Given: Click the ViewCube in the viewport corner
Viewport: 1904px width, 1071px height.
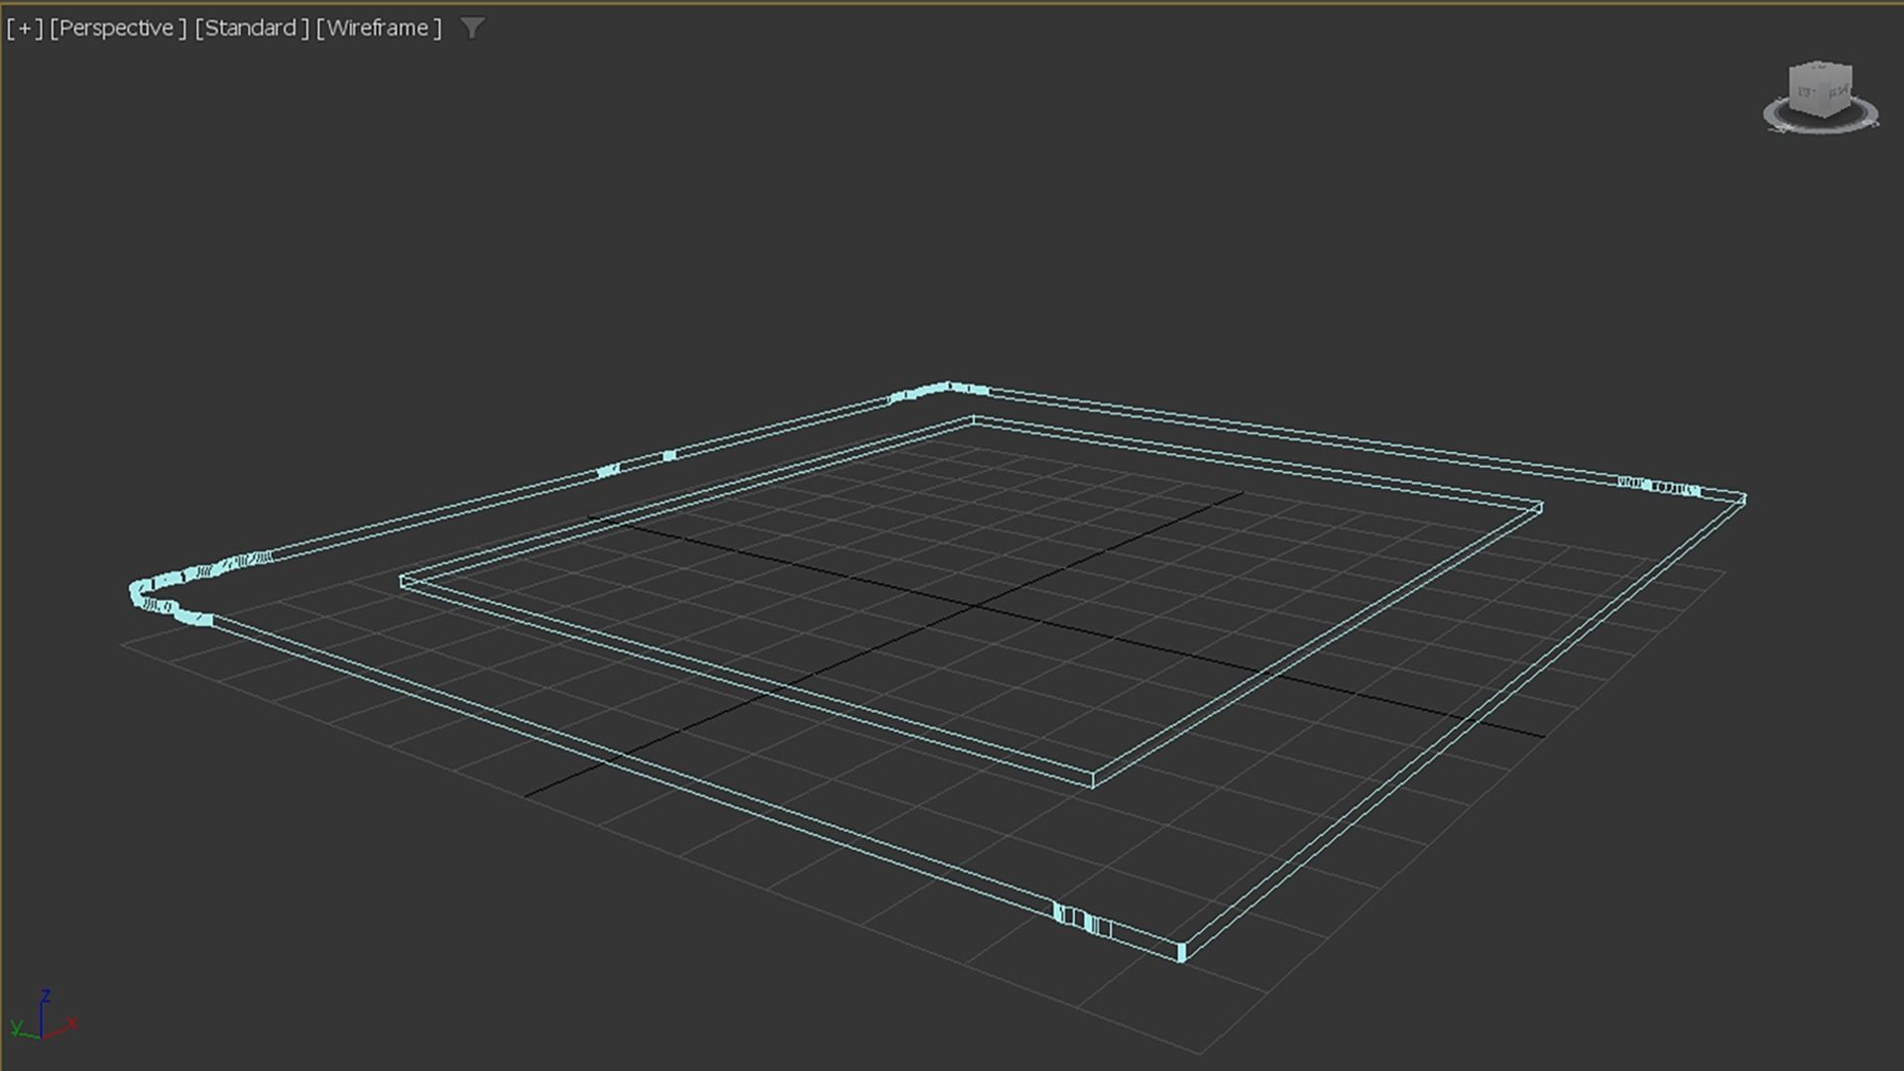Looking at the screenshot, I should coord(1820,89).
